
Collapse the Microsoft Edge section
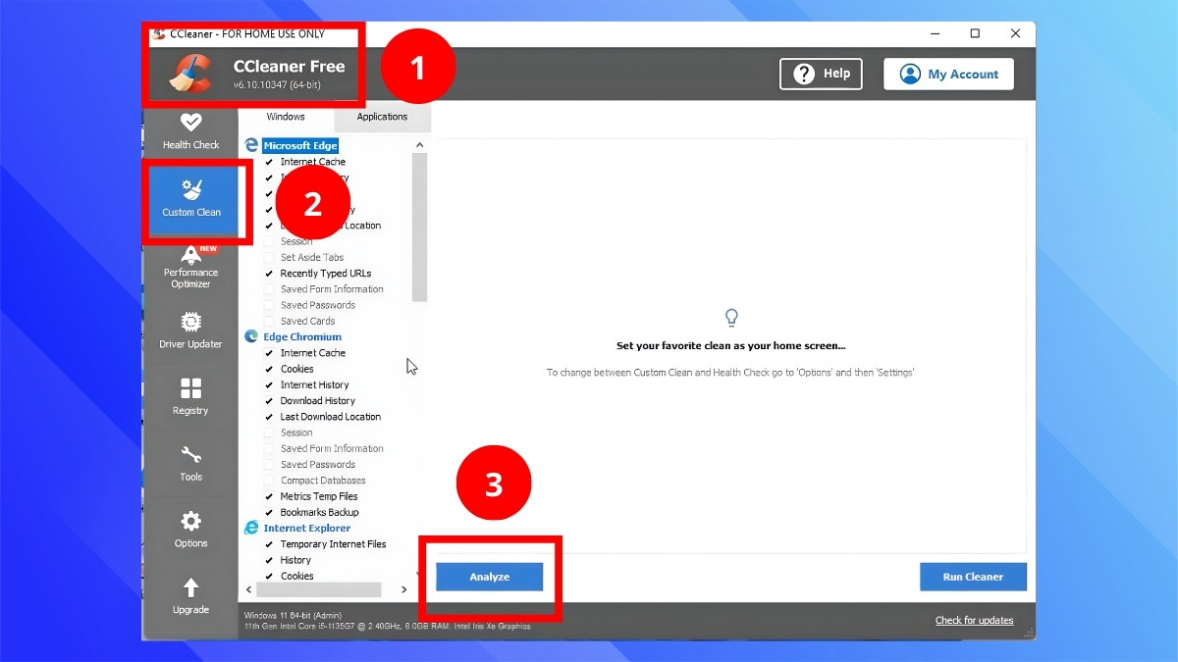tap(253, 144)
